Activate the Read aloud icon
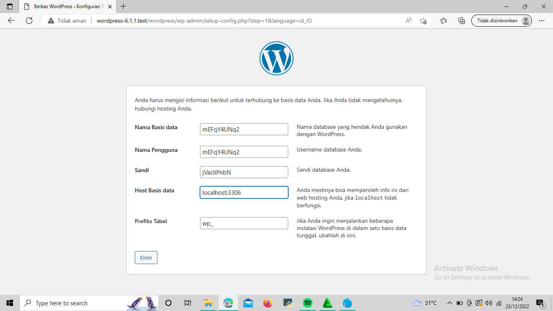553x311 pixels. 409,21
